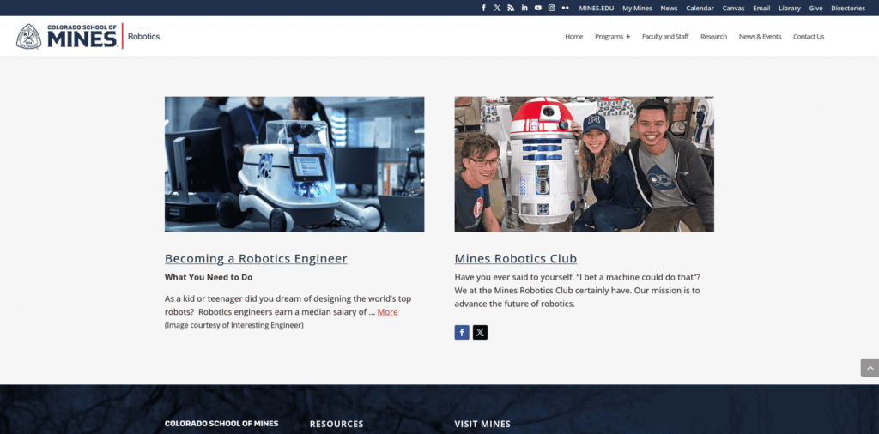Open the News link in top bar
Image resolution: width=879 pixels, height=434 pixels.
669,8
